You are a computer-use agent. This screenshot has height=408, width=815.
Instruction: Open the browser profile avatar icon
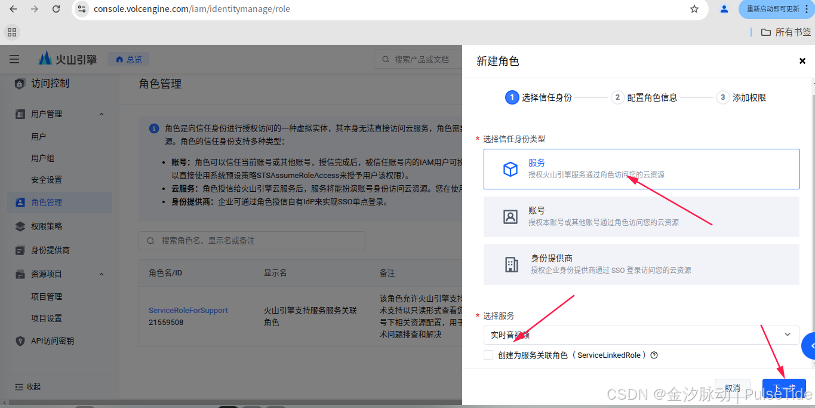724,9
